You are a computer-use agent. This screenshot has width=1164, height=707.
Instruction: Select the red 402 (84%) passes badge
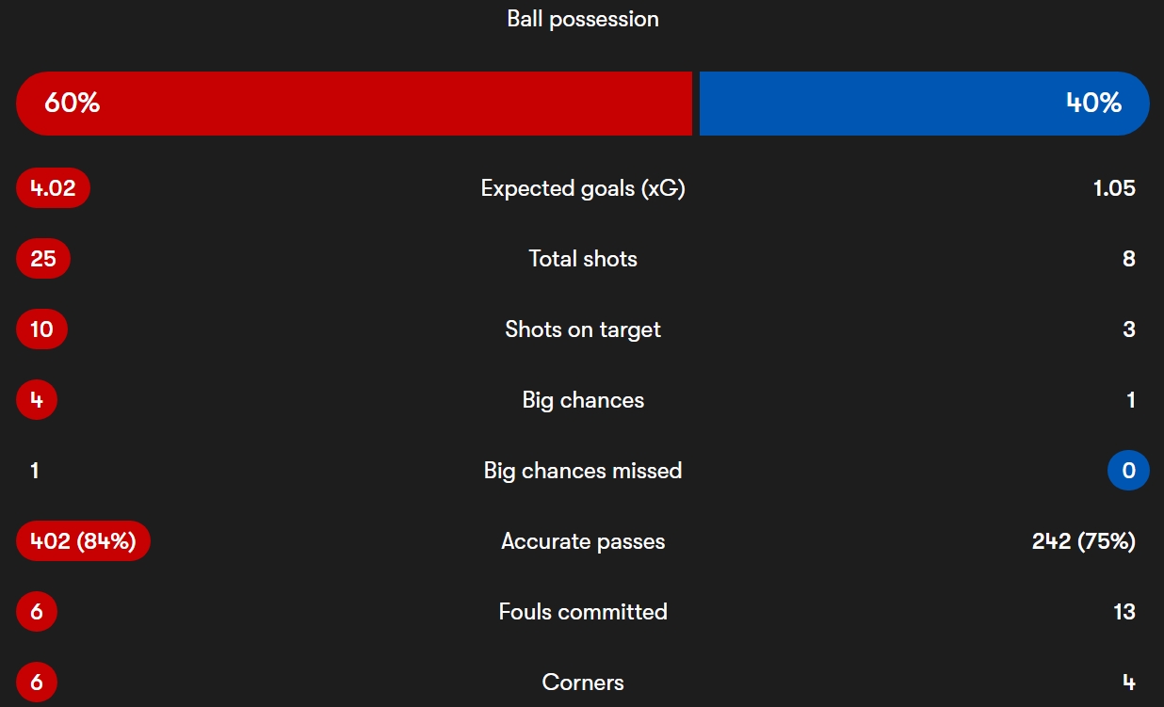tap(83, 541)
